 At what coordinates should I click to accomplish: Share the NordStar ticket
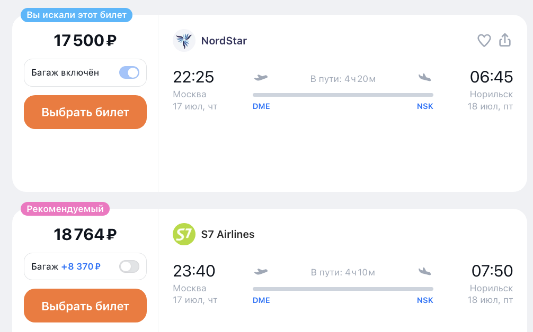tap(505, 40)
